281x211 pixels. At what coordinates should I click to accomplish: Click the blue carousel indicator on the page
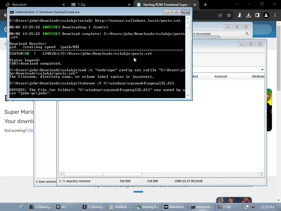click(x=138, y=192)
